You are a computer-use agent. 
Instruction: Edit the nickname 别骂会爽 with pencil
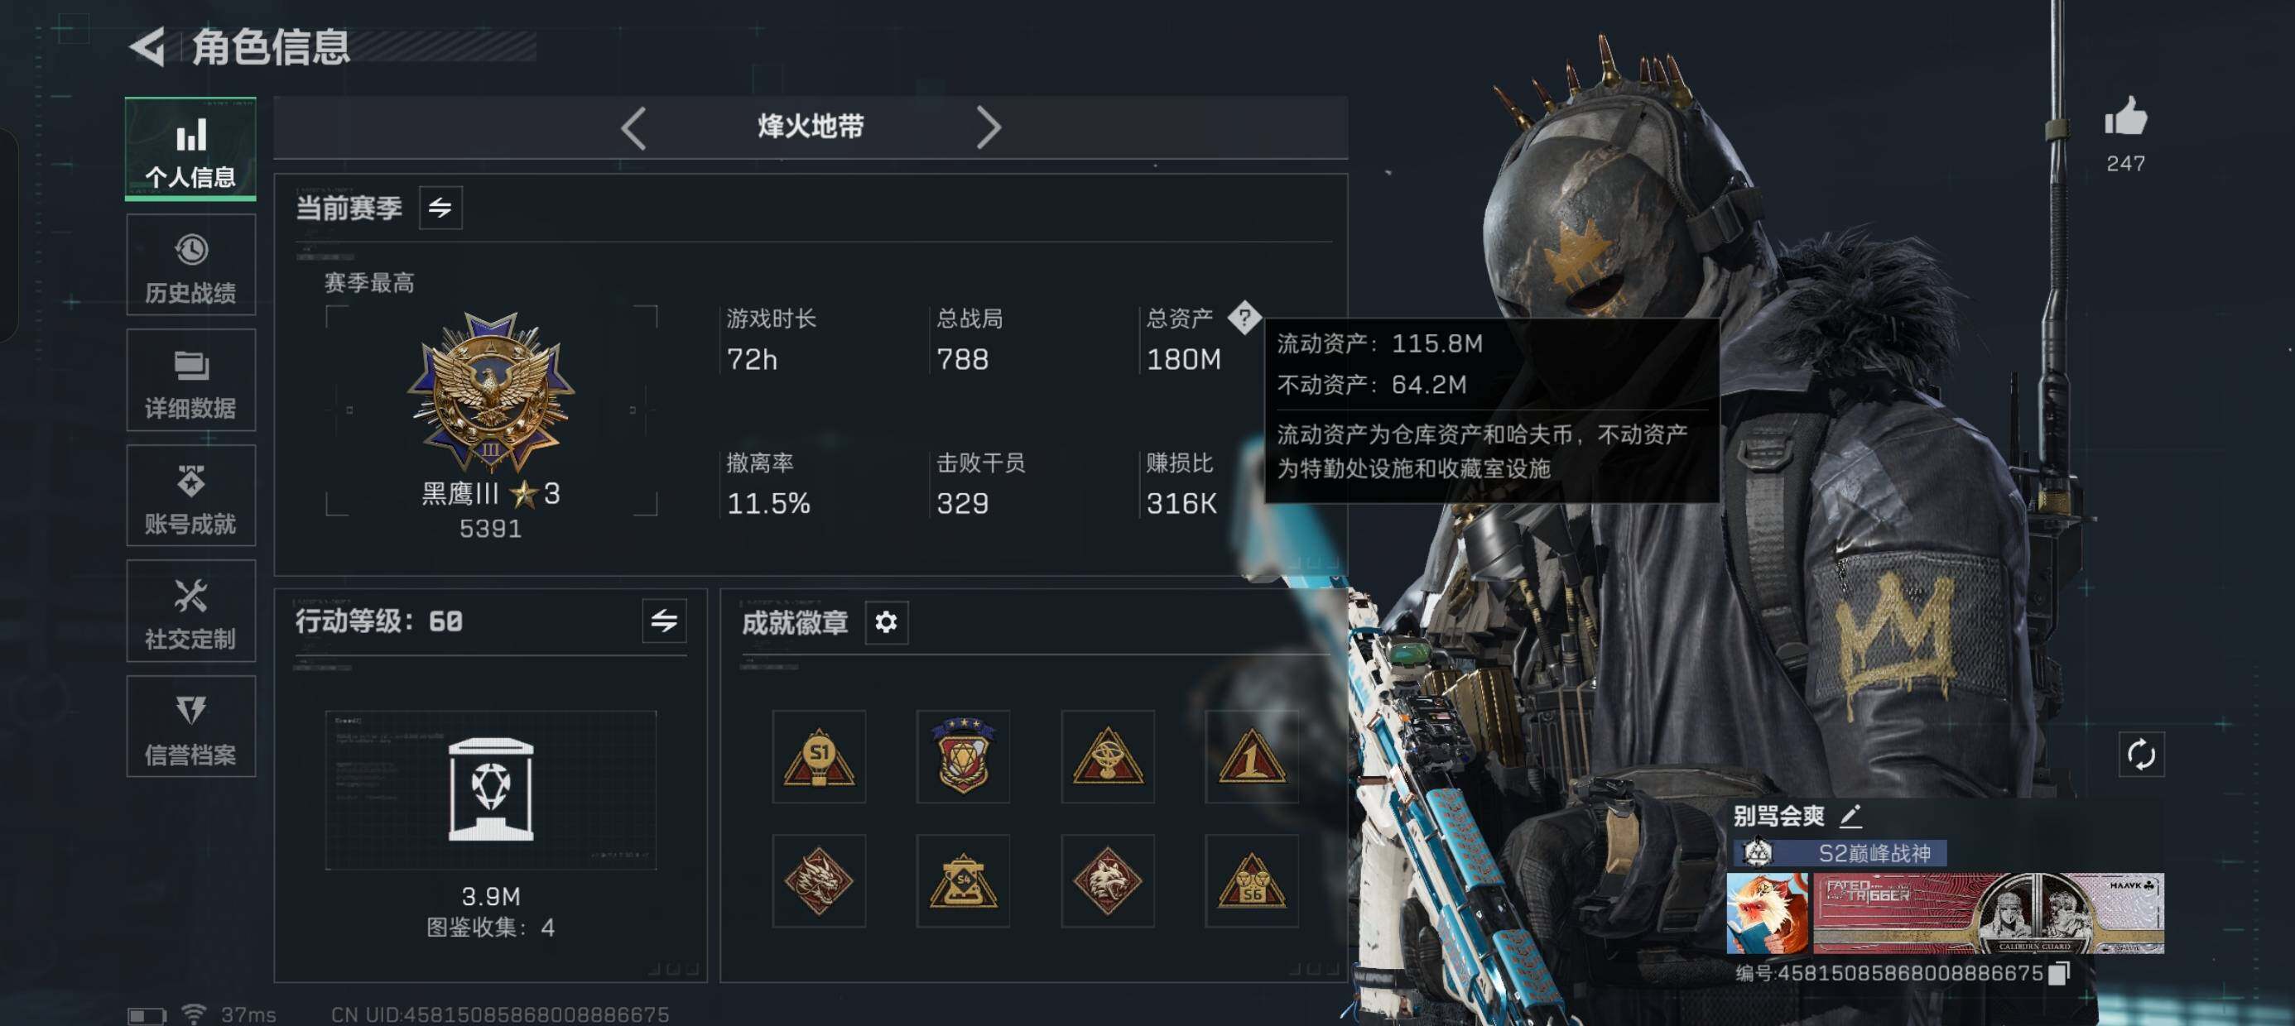[x=1850, y=815]
